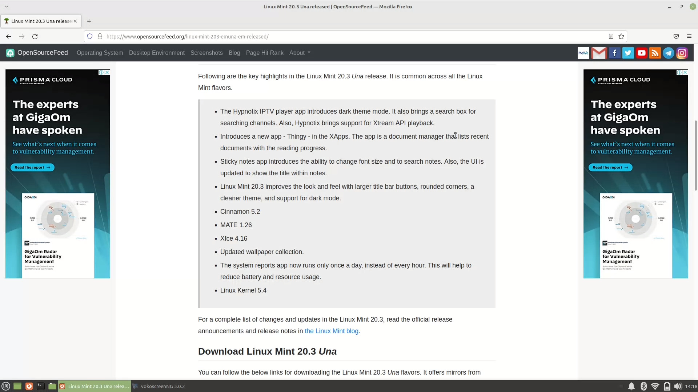698x392 pixels.
Task: Click Read the report in left ad
Action: (x=32, y=167)
